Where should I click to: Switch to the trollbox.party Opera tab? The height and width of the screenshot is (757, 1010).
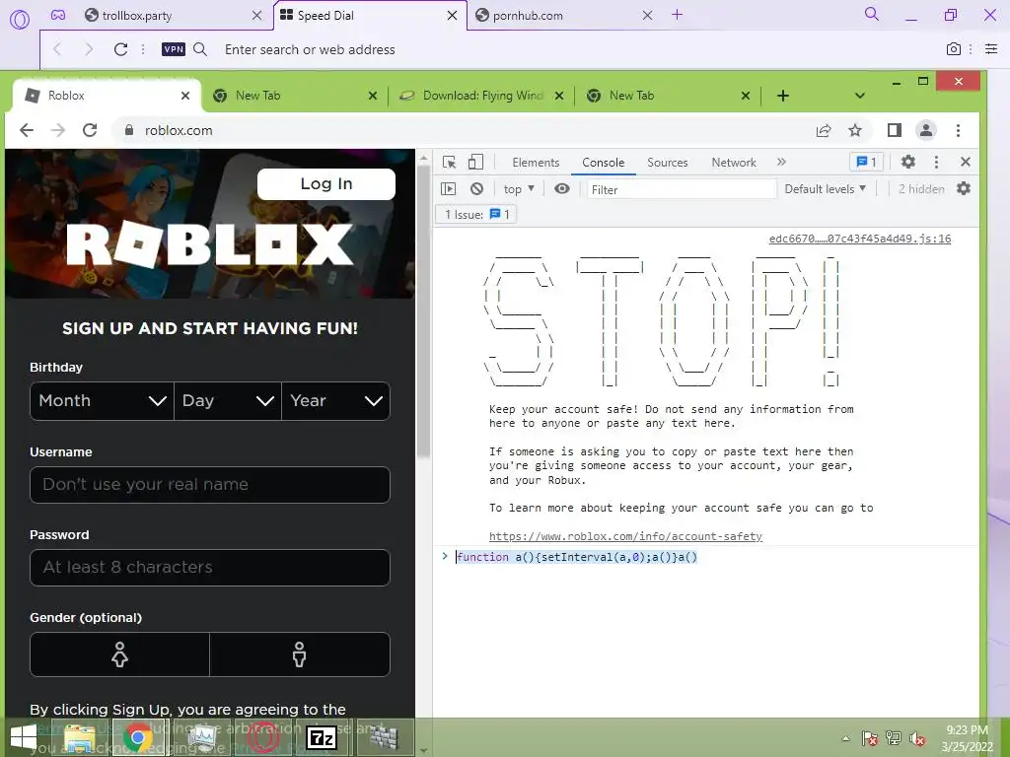pos(173,16)
